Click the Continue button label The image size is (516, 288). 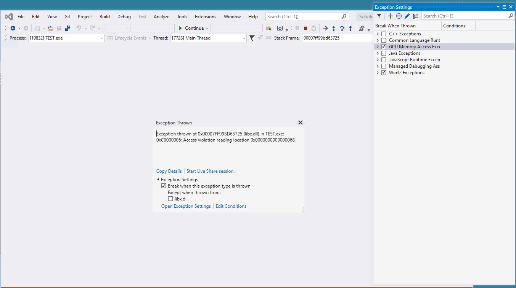coord(194,28)
